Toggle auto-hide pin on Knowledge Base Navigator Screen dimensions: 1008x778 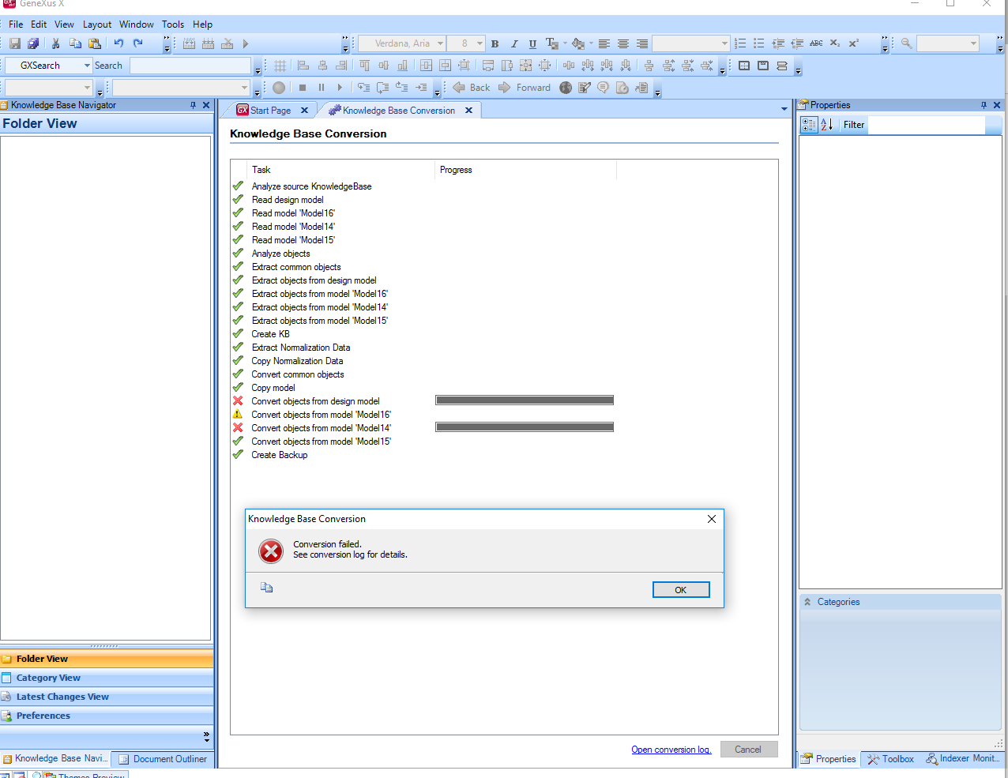[194, 105]
